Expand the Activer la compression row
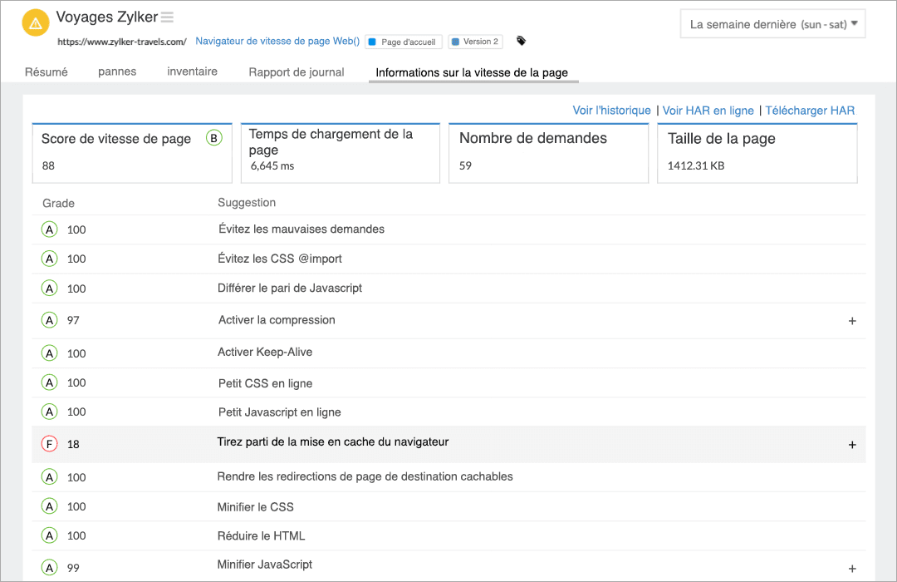The width and height of the screenshot is (897, 582). click(852, 321)
